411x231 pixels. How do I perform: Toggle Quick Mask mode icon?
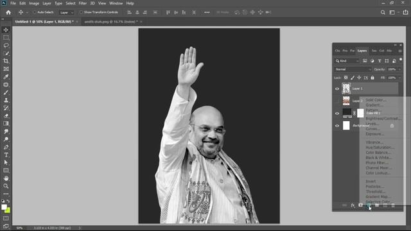click(6, 218)
